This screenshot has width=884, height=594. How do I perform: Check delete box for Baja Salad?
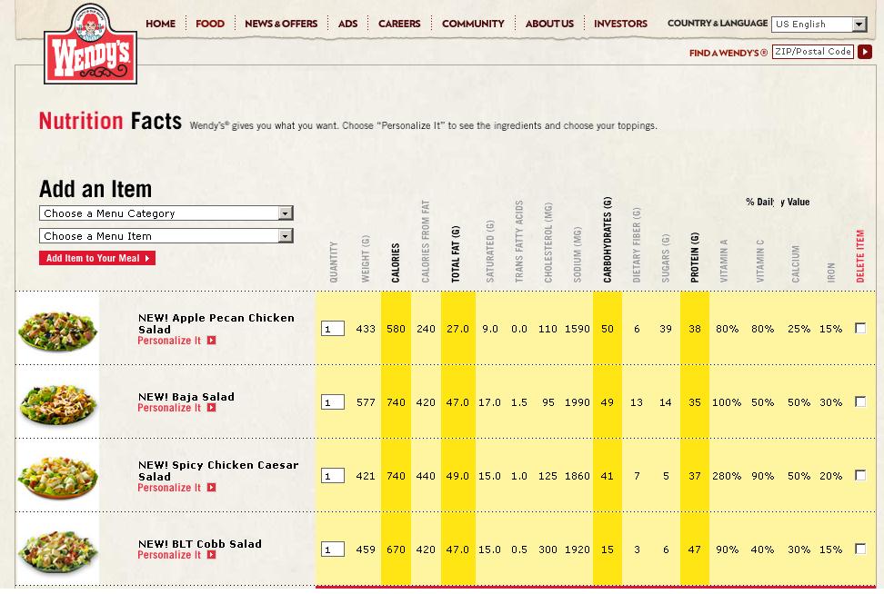pyautogui.click(x=860, y=401)
